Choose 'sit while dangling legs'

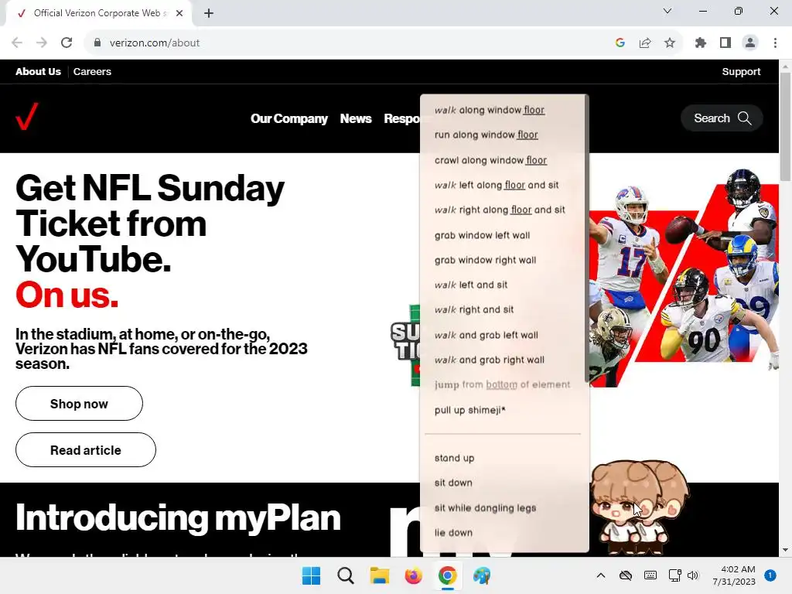click(x=485, y=508)
